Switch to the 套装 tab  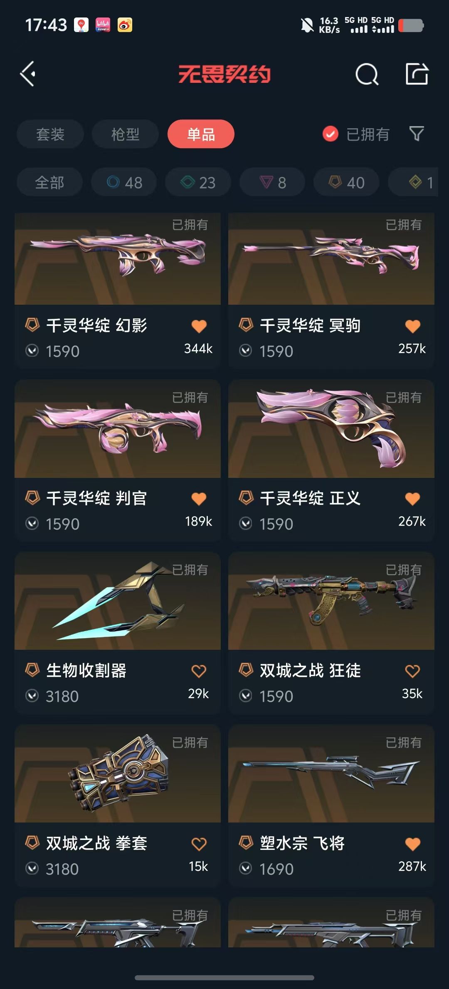click(50, 134)
